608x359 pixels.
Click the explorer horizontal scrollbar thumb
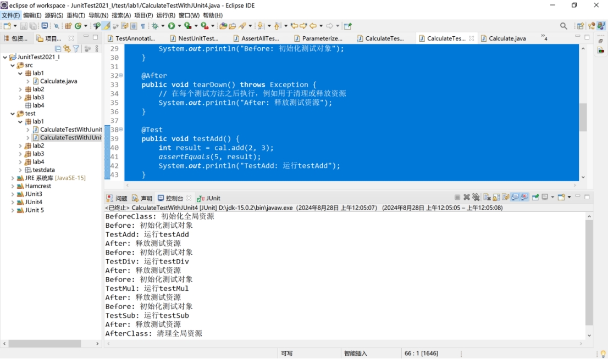tap(45, 344)
